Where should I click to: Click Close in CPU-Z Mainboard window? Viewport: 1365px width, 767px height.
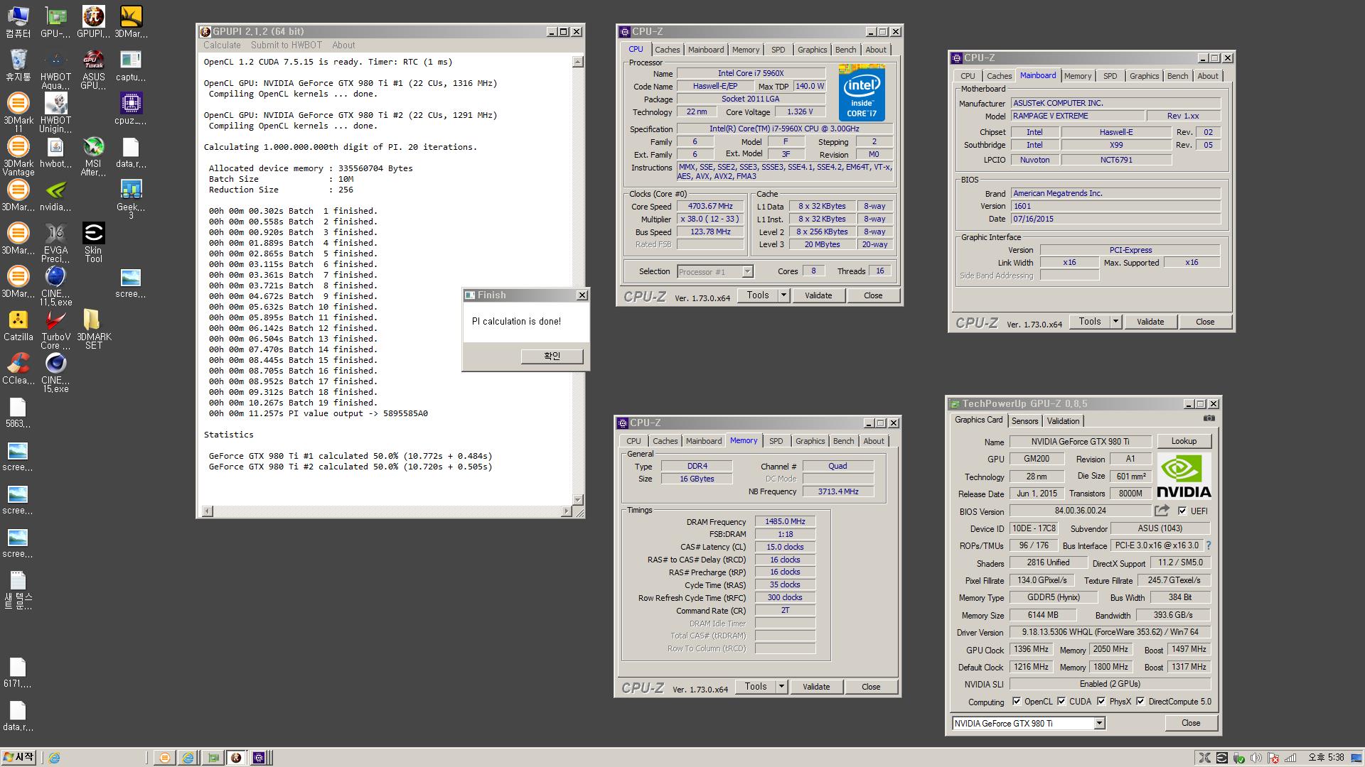[x=1204, y=322]
